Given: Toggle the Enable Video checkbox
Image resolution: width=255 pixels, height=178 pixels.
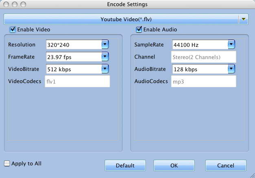Looking at the screenshot, I should point(13,29).
